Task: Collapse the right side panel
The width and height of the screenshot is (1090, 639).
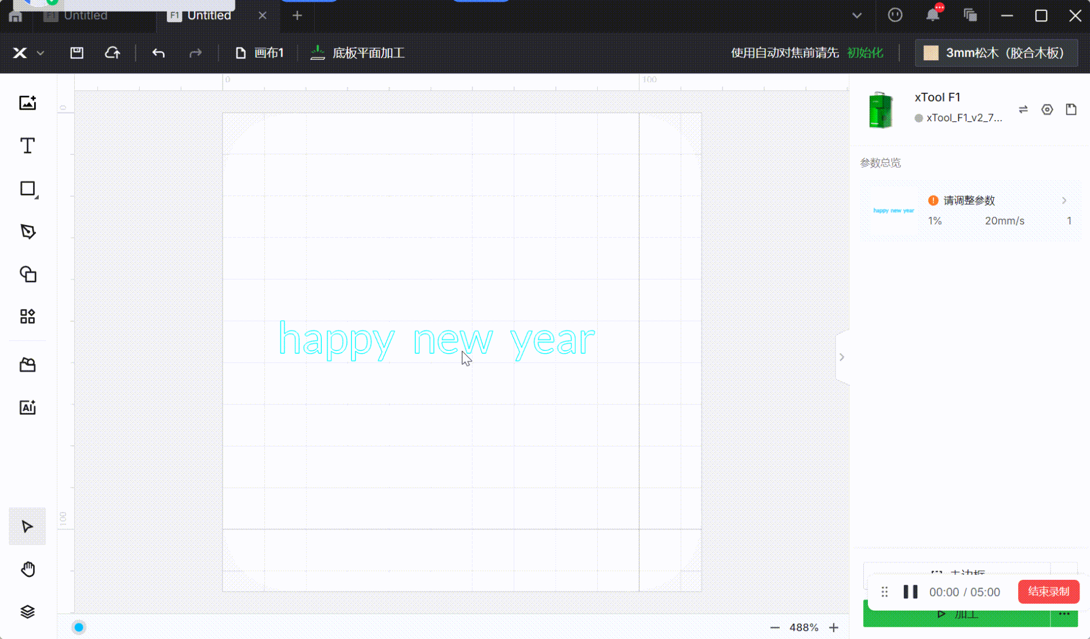Action: pos(842,357)
